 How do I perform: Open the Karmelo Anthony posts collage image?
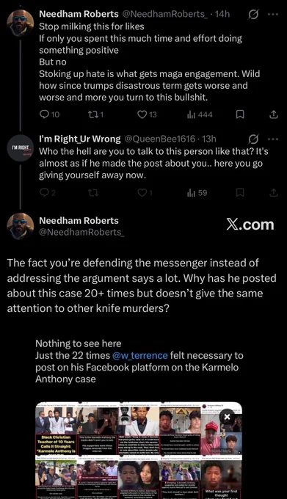[139, 451]
